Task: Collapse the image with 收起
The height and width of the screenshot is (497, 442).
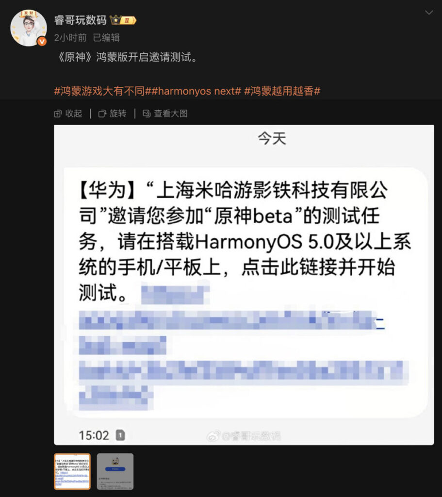Action: click(68, 114)
